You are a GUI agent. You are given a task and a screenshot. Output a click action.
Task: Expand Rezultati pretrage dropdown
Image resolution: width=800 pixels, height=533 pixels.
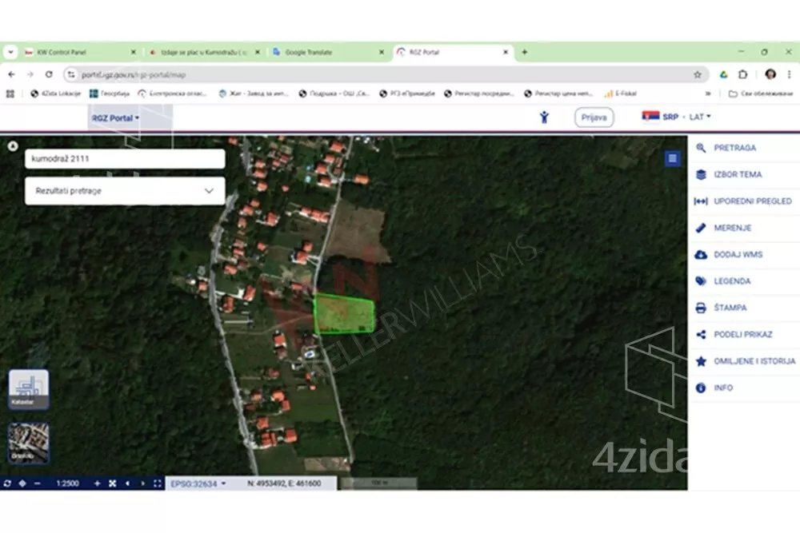tap(125, 191)
